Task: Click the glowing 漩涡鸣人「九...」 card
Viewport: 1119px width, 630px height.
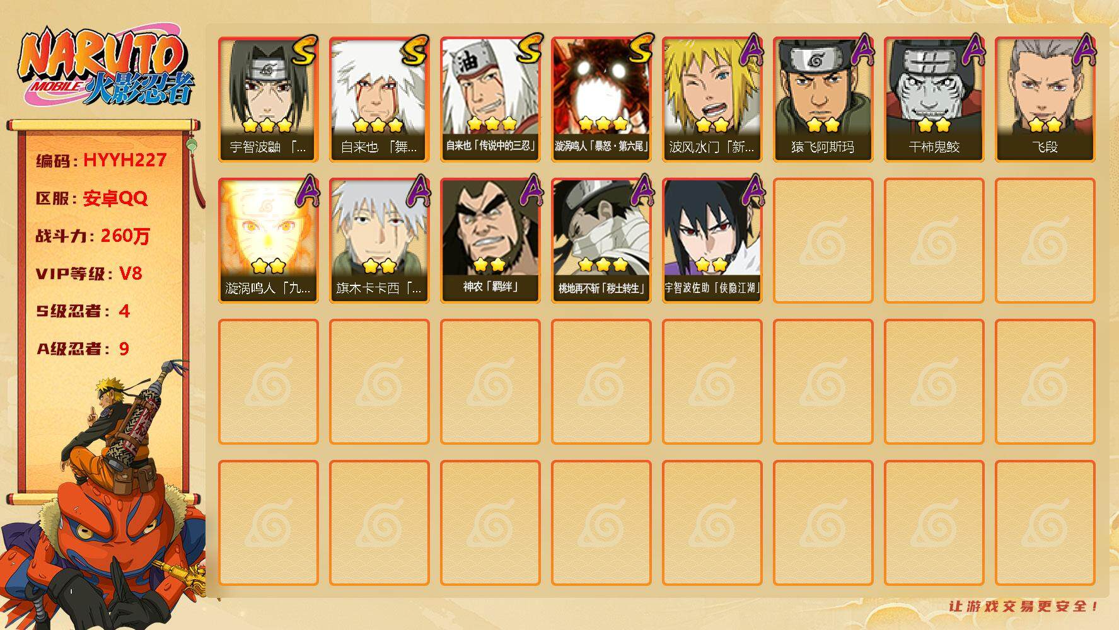Action: (268, 241)
